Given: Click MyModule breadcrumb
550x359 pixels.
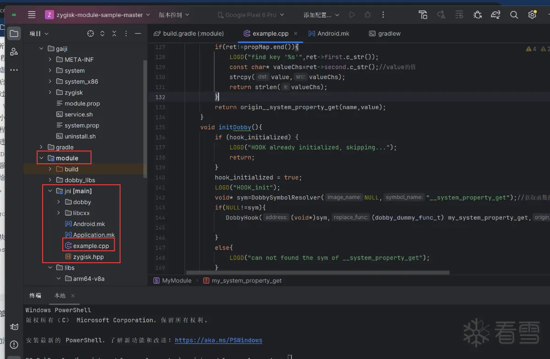Looking at the screenshot, I should pos(173,281).
